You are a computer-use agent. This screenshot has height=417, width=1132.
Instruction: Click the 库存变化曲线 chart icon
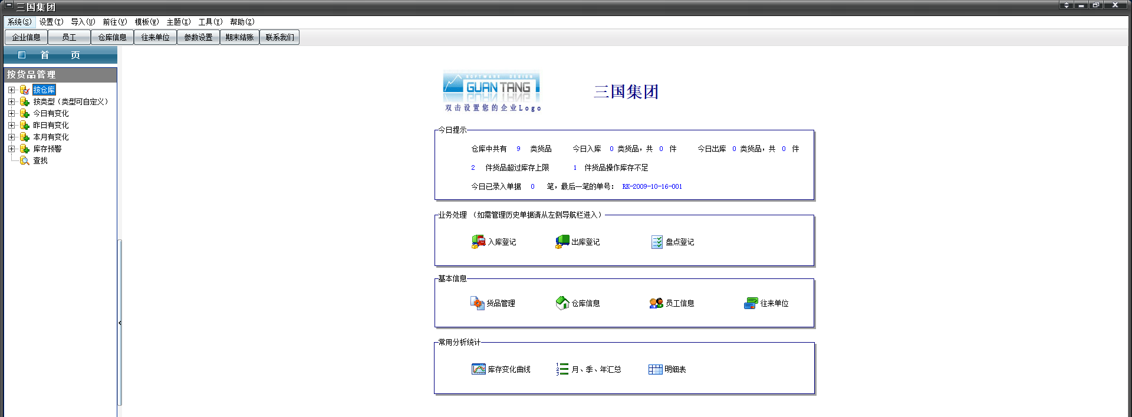coord(478,369)
